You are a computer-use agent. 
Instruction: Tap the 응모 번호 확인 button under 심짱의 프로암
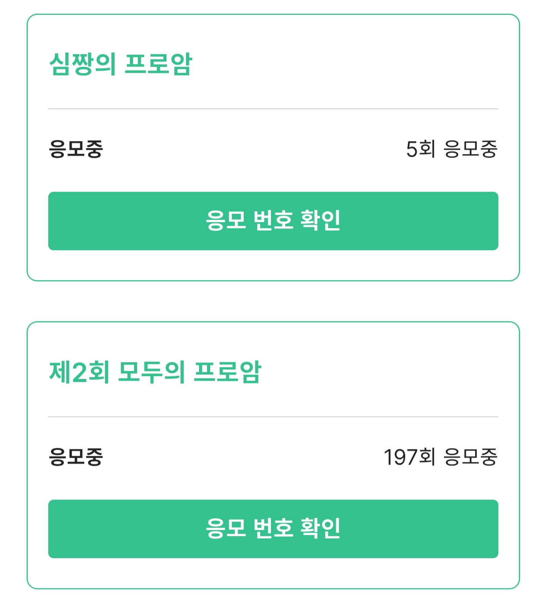pyautogui.click(x=273, y=221)
